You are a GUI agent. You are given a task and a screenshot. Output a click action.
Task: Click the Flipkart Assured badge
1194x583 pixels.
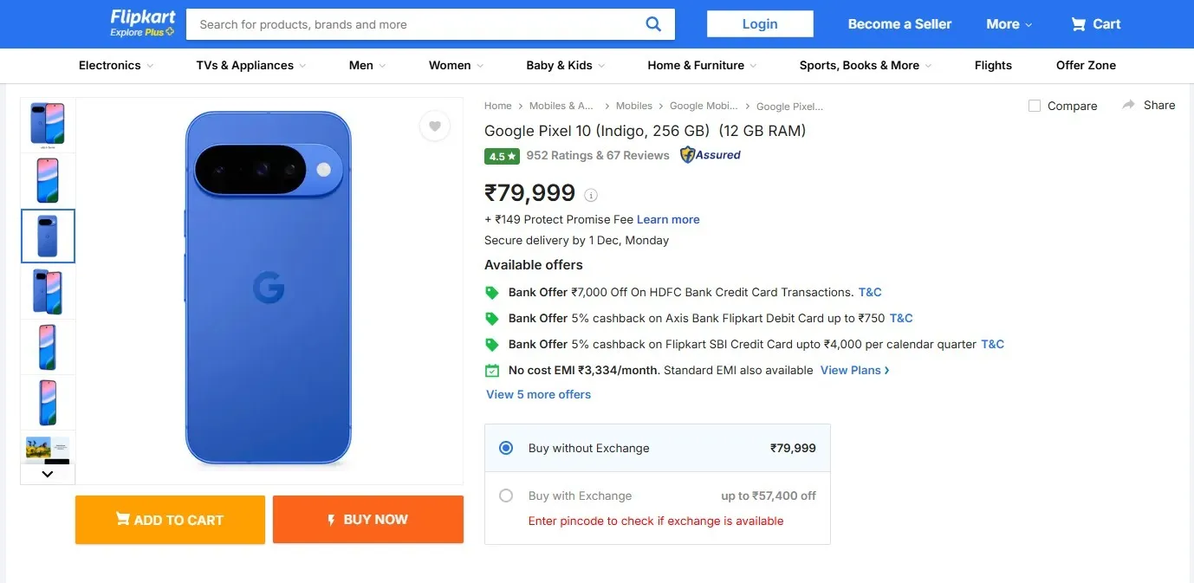coord(711,155)
